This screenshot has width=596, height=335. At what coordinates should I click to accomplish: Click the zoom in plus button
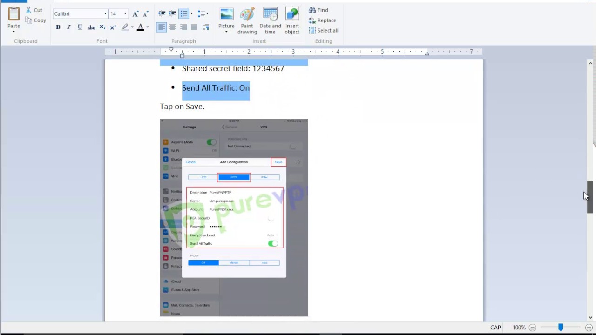click(589, 328)
